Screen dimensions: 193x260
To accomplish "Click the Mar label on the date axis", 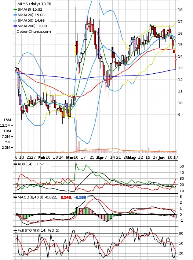I will (70, 158).
